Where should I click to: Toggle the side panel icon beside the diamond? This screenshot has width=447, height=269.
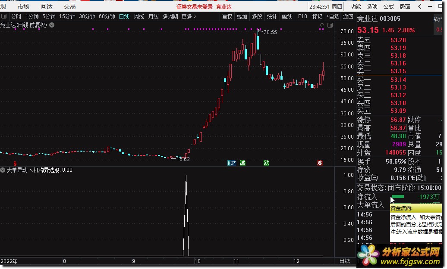coord(330,25)
